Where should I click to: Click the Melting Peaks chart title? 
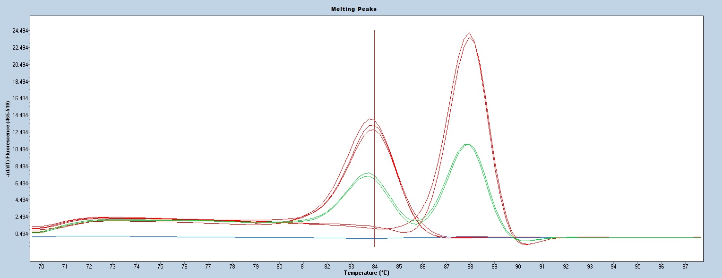tap(361, 9)
